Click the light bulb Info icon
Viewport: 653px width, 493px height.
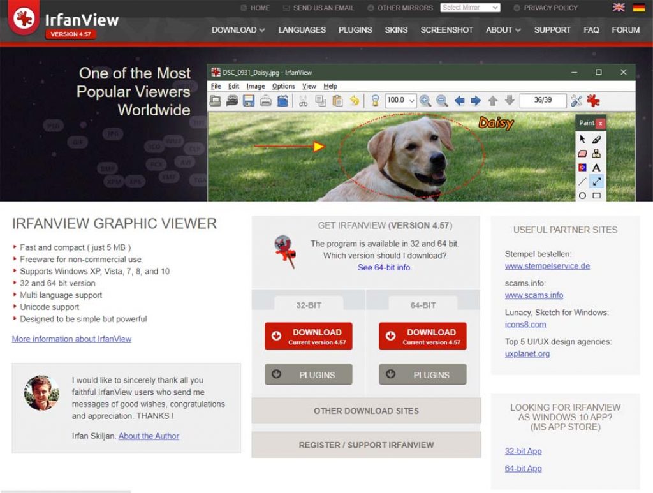(x=375, y=101)
